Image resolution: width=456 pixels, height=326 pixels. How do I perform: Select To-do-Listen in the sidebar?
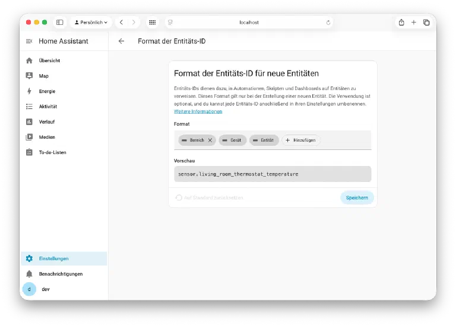(64, 152)
